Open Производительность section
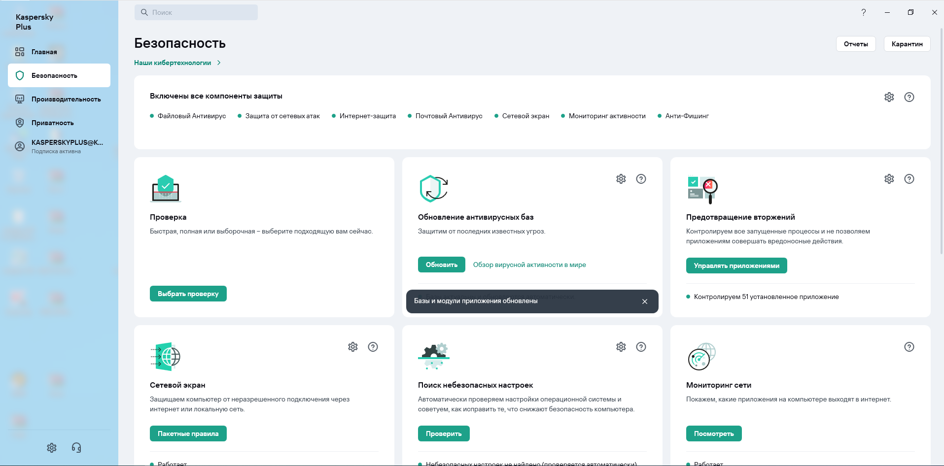The image size is (944, 466). [x=59, y=99]
